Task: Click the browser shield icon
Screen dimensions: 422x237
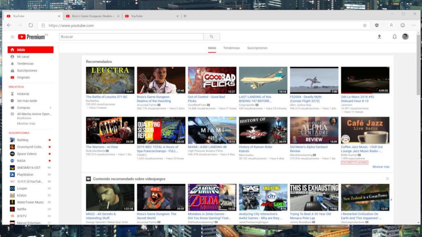Action: [377, 25]
